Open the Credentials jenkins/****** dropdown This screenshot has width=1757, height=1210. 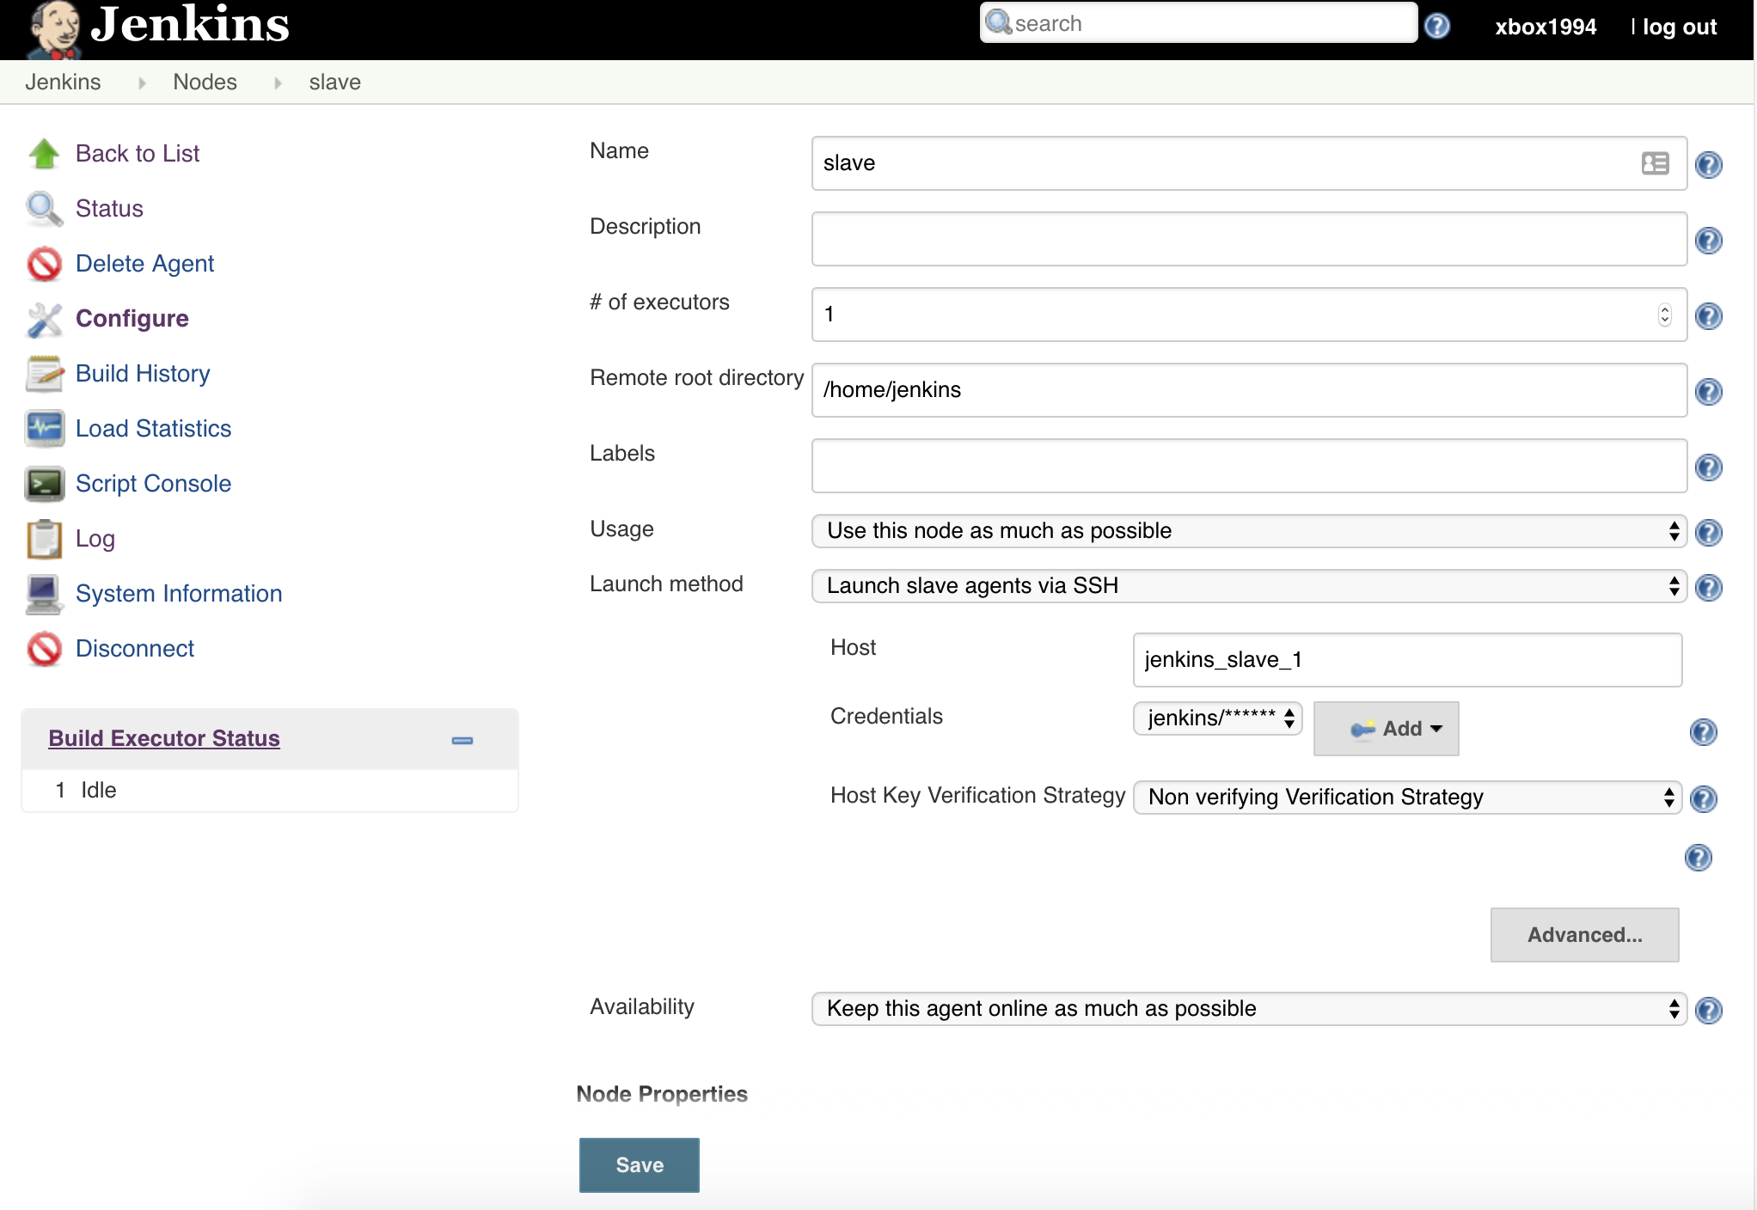[1217, 718]
